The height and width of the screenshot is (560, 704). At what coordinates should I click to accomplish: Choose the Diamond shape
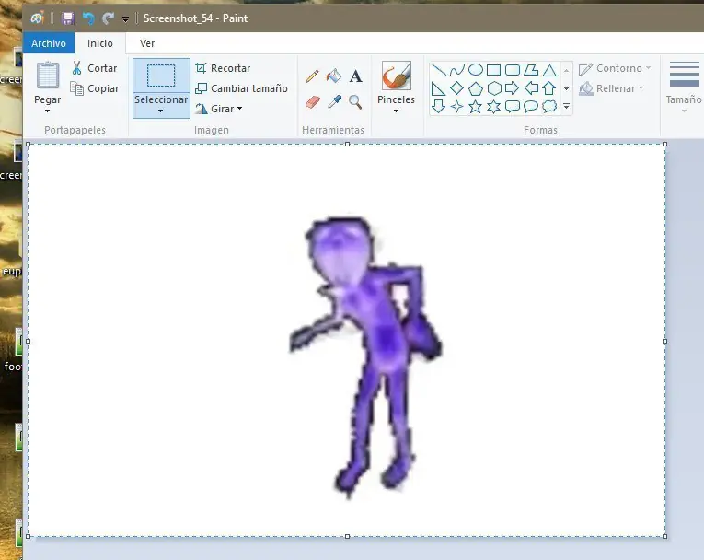pos(456,88)
